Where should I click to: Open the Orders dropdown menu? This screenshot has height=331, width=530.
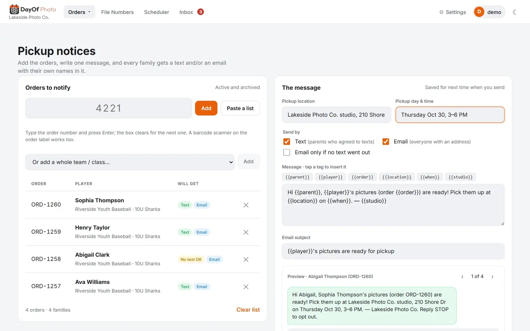pos(79,12)
